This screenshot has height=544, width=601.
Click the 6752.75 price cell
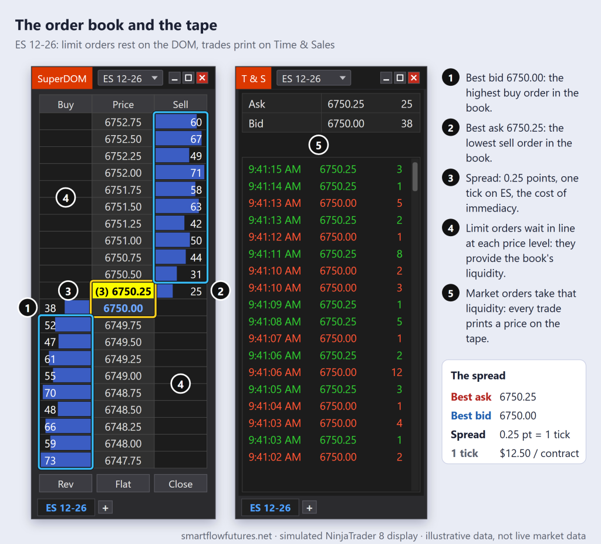123,122
